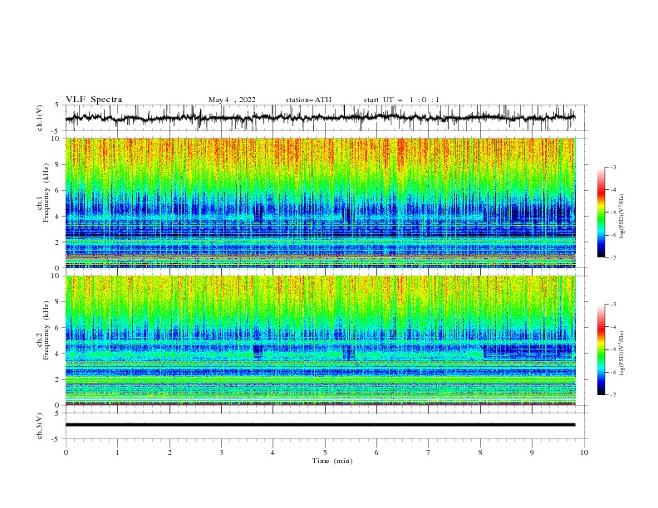The image size is (658, 508).
Task: Click the time axis tick label '2'
Action: point(169,452)
